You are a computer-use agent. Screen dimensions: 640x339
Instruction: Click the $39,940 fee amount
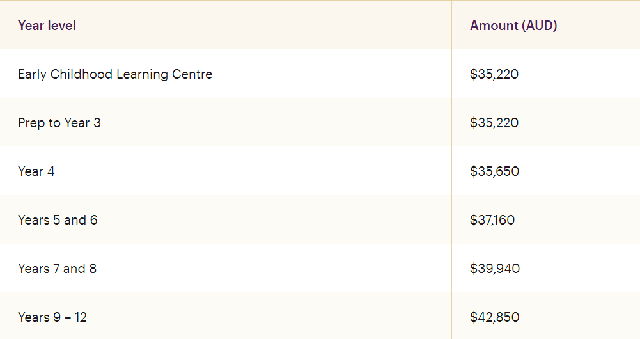(x=495, y=269)
